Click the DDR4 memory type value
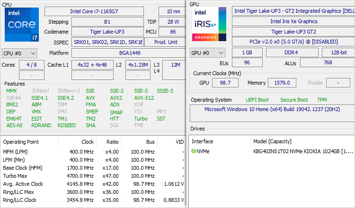 coord(292,52)
